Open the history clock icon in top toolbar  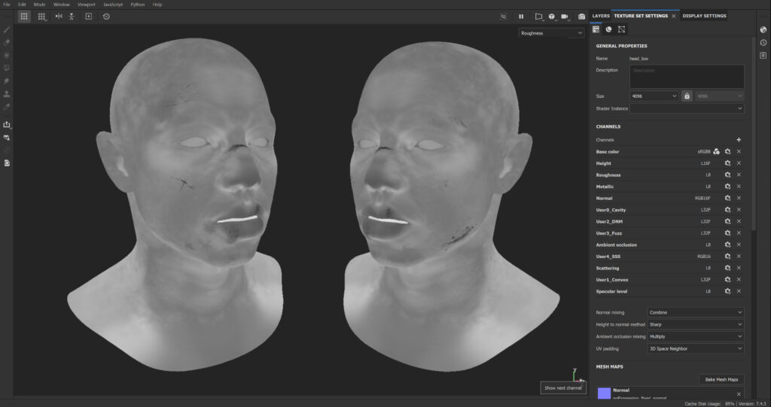tap(106, 16)
